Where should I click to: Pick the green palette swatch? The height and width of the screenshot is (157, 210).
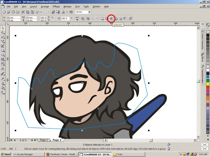point(208,80)
